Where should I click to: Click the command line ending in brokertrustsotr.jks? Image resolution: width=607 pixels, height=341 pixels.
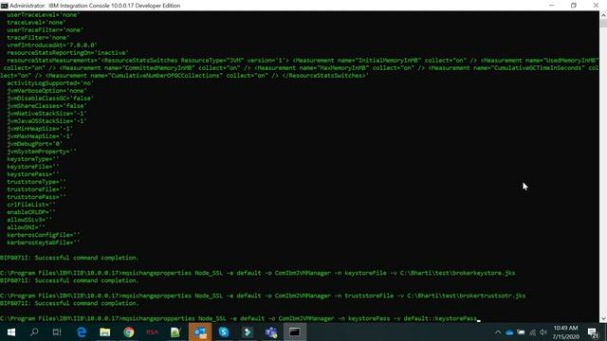[263, 296]
